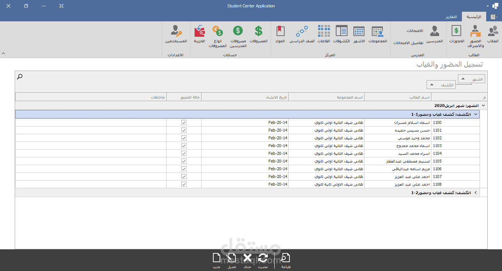Toggle attendance checkbox for student 1104
The height and width of the screenshot is (271, 502).
184,153
